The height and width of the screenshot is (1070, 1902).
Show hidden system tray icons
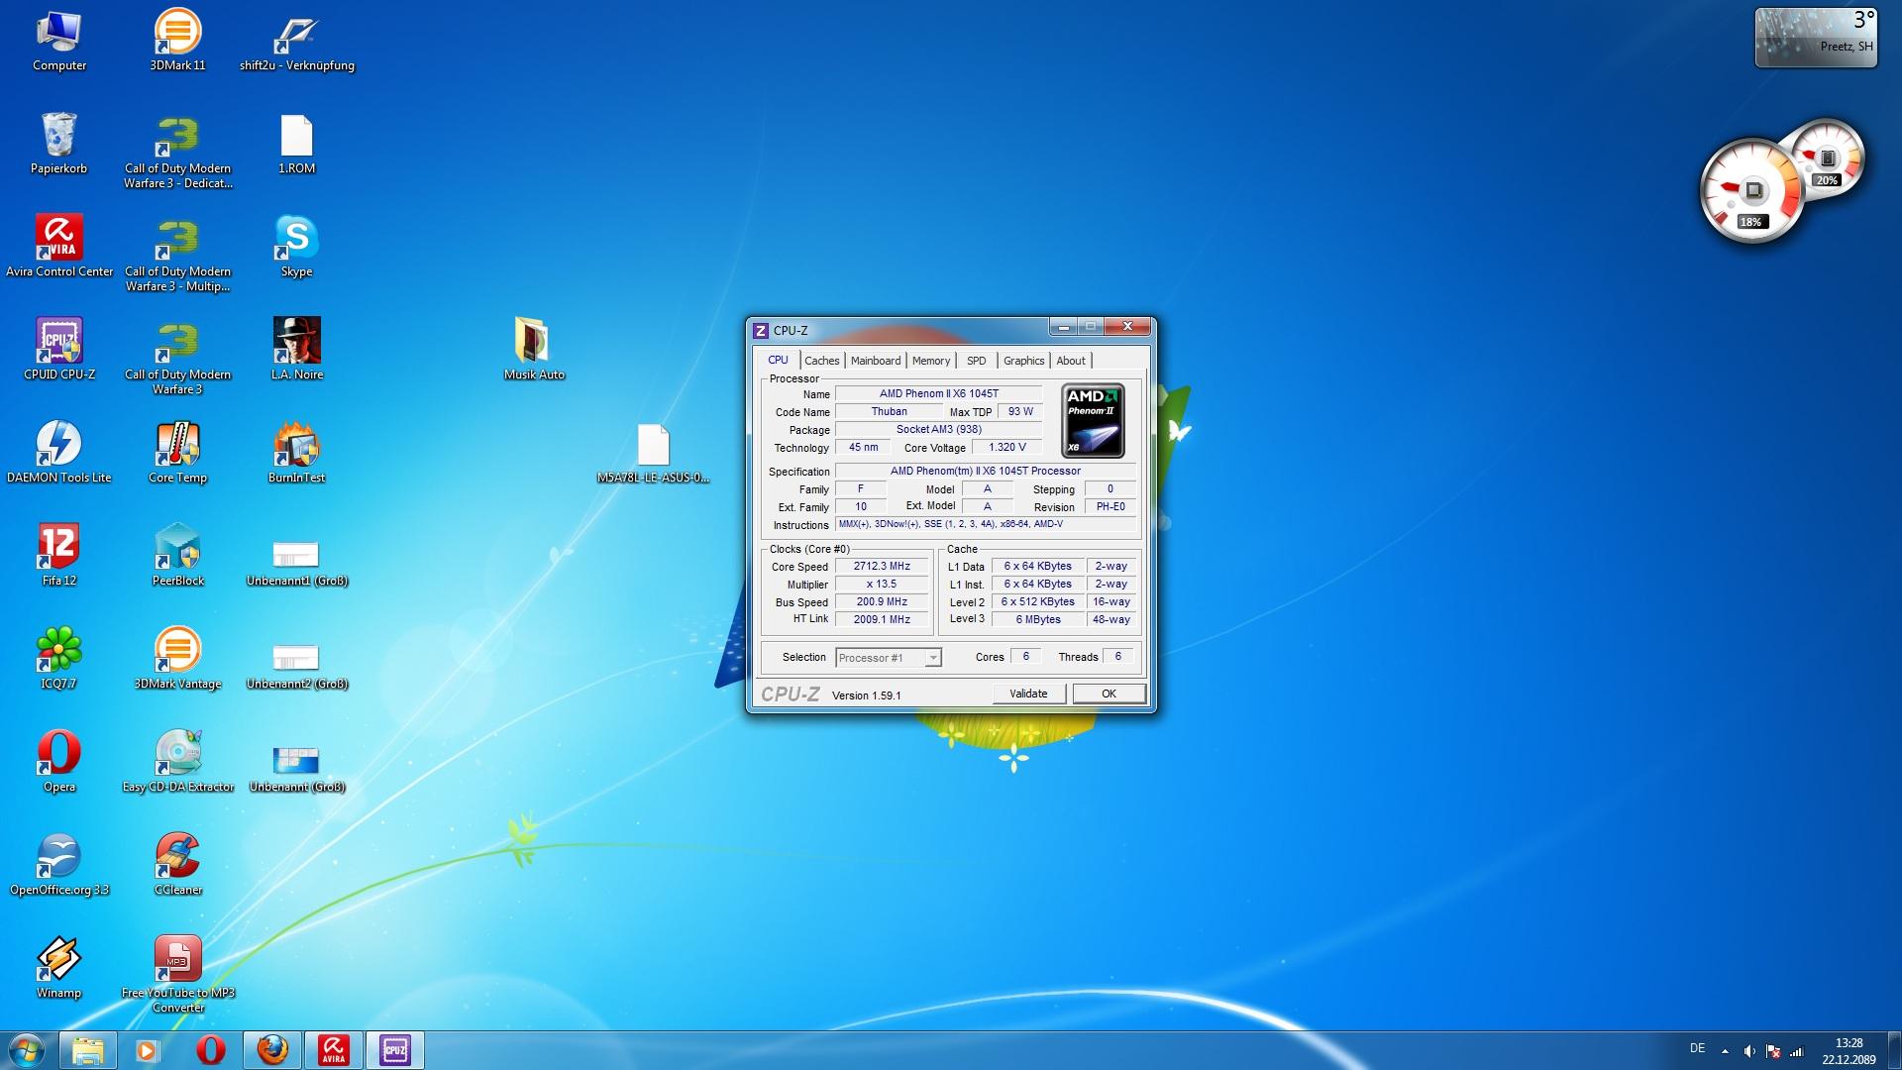tap(1725, 1051)
